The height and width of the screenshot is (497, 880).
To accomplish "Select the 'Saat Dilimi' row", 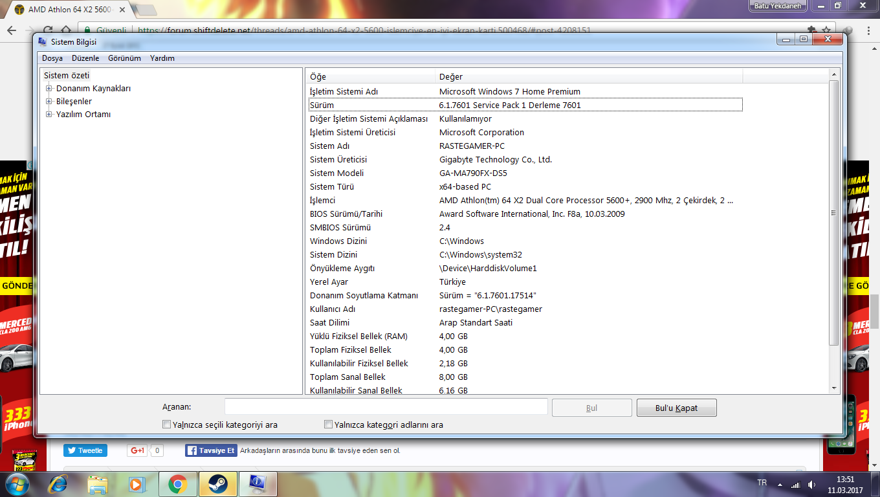I will (525, 323).
